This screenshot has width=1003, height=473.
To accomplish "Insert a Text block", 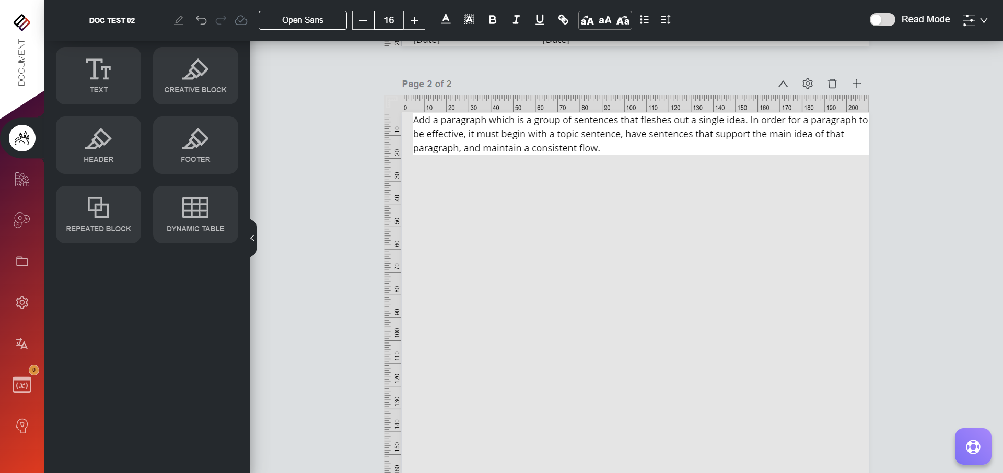I will (x=98, y=75).
